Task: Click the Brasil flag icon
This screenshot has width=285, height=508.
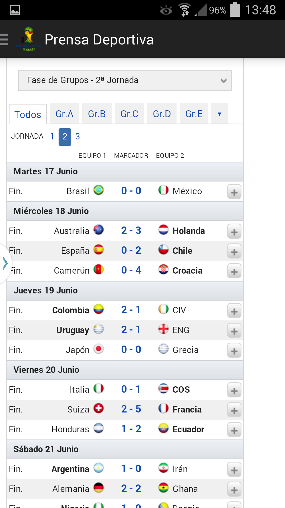Action: tap(99, 190)
